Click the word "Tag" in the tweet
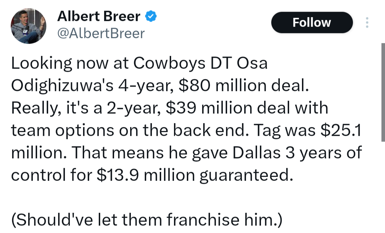 click(x=267, y=131)
